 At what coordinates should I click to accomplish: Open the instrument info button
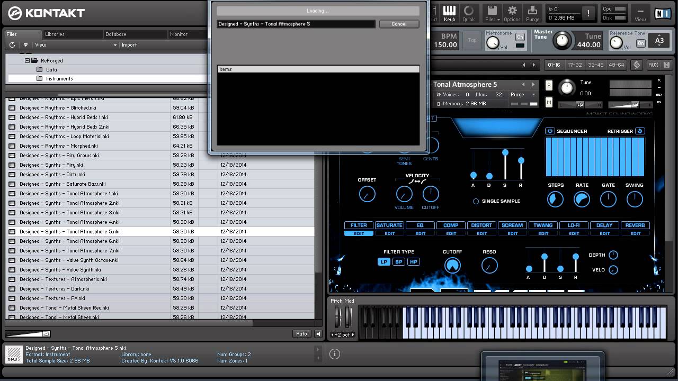pos(335,354)
